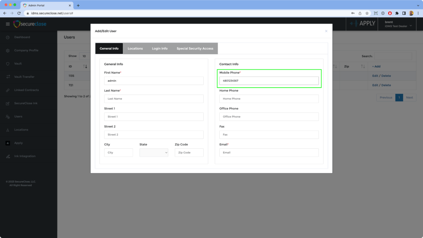Click the Vault shield icon
Viewport: 423px width, 238px height.
pyautogui.click(x=8, y=64)
